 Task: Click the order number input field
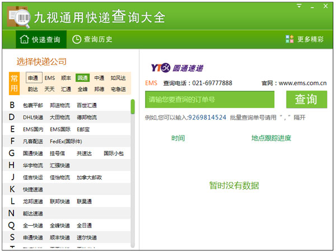tap(209, 100)
